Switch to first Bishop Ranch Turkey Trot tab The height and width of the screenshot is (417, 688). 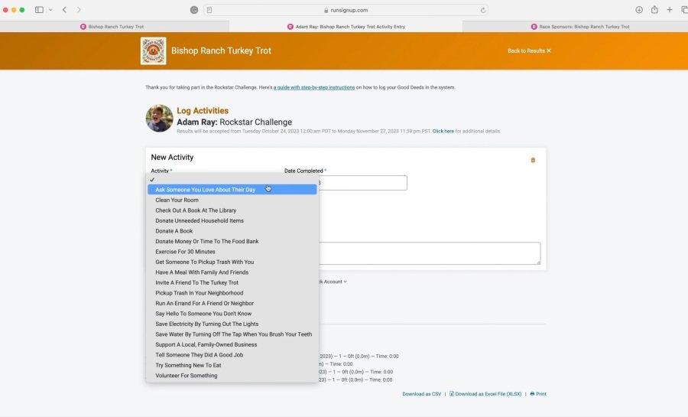pos(115,27)
